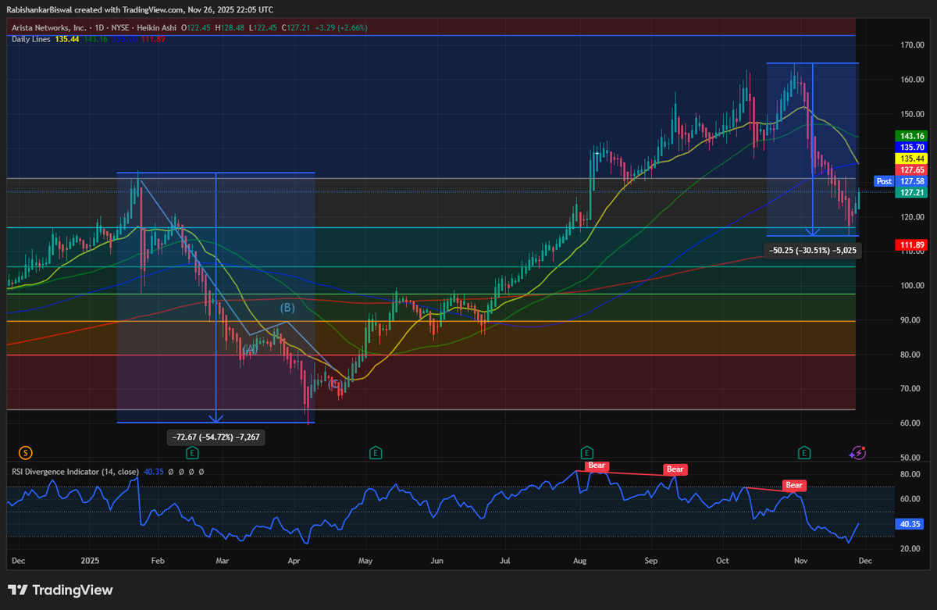Click the blue 135.70 price axis label
The width and height of the screenshot is (937, 610).
[910, 147]
